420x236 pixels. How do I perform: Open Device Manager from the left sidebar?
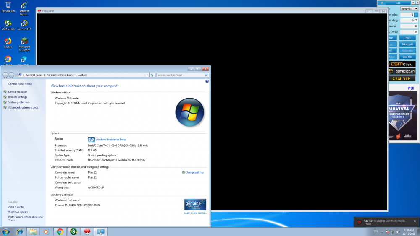(x=17, y=92)
